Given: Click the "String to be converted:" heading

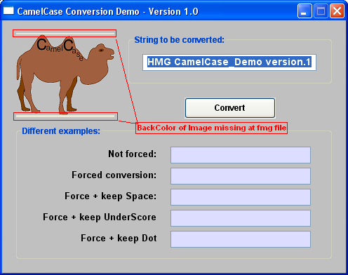Looking at the screenshot, I should coord(179,40).
